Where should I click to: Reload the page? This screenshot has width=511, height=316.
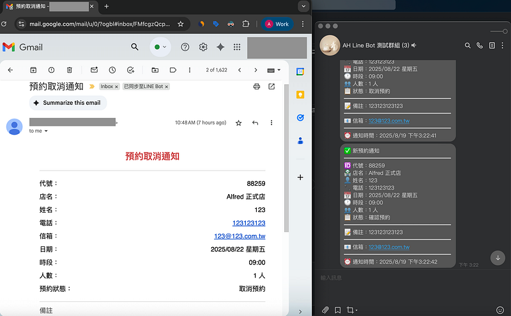[4, 24]
